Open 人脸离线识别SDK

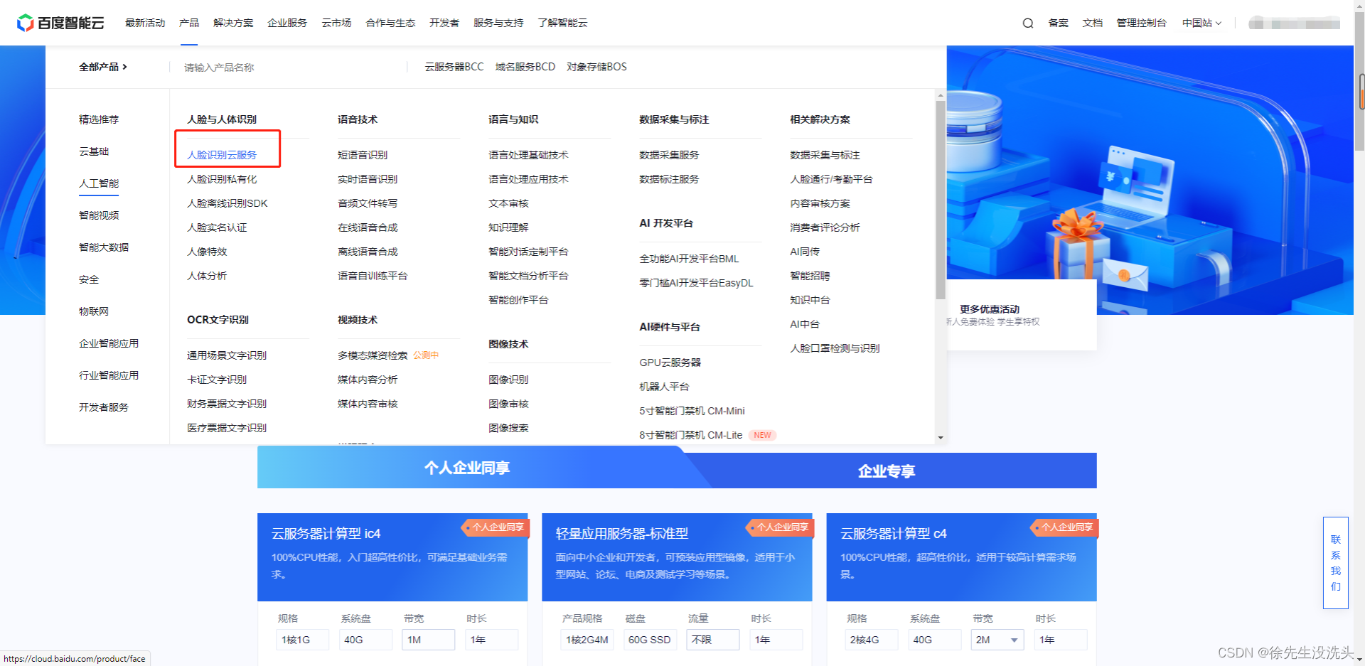coord(227,203)
